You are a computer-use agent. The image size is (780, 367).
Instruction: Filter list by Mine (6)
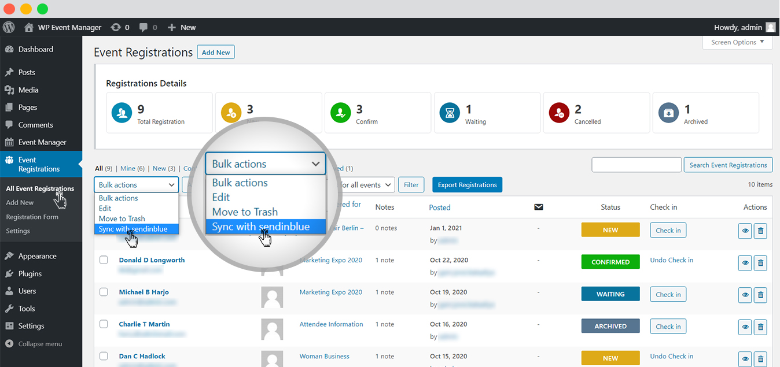[133, 168]
